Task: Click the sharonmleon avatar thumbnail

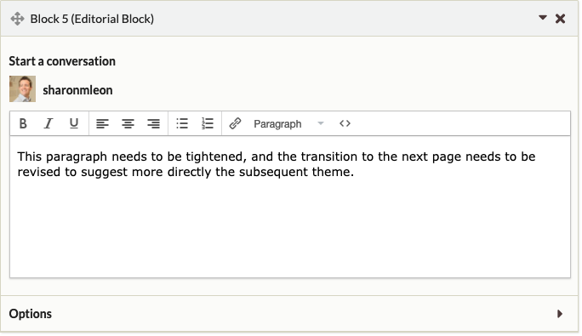Action: 23,89
